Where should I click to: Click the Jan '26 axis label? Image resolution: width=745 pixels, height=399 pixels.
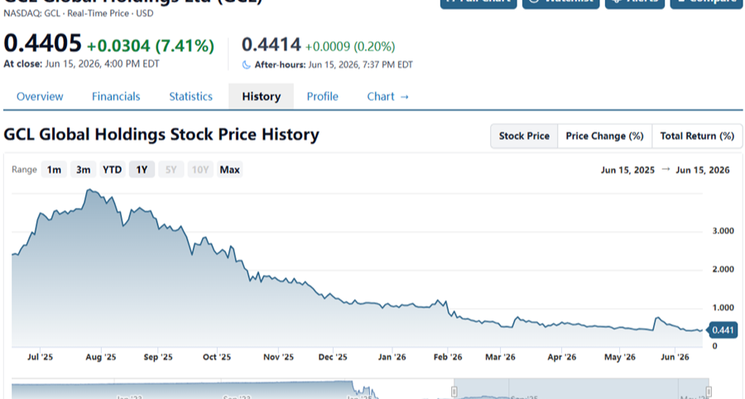[x=392, y=358]
